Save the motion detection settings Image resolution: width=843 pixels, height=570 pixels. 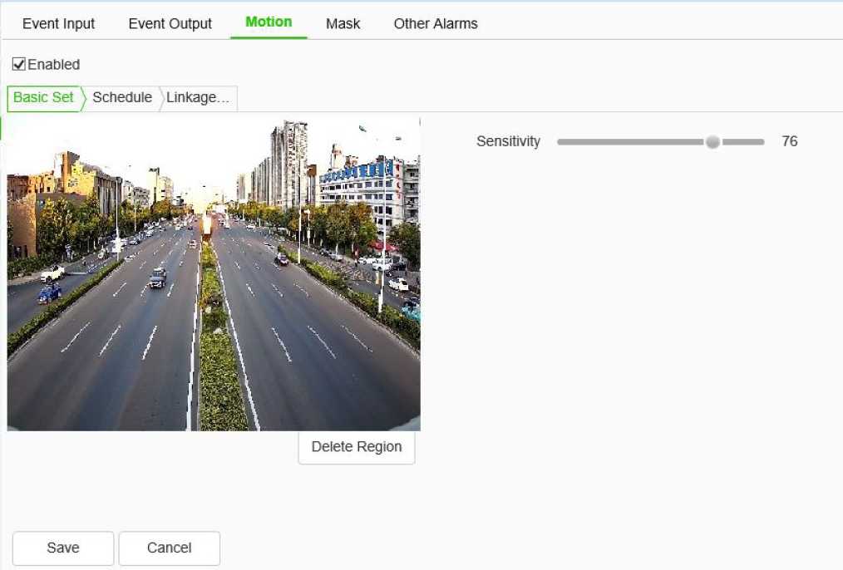[63, 548]
